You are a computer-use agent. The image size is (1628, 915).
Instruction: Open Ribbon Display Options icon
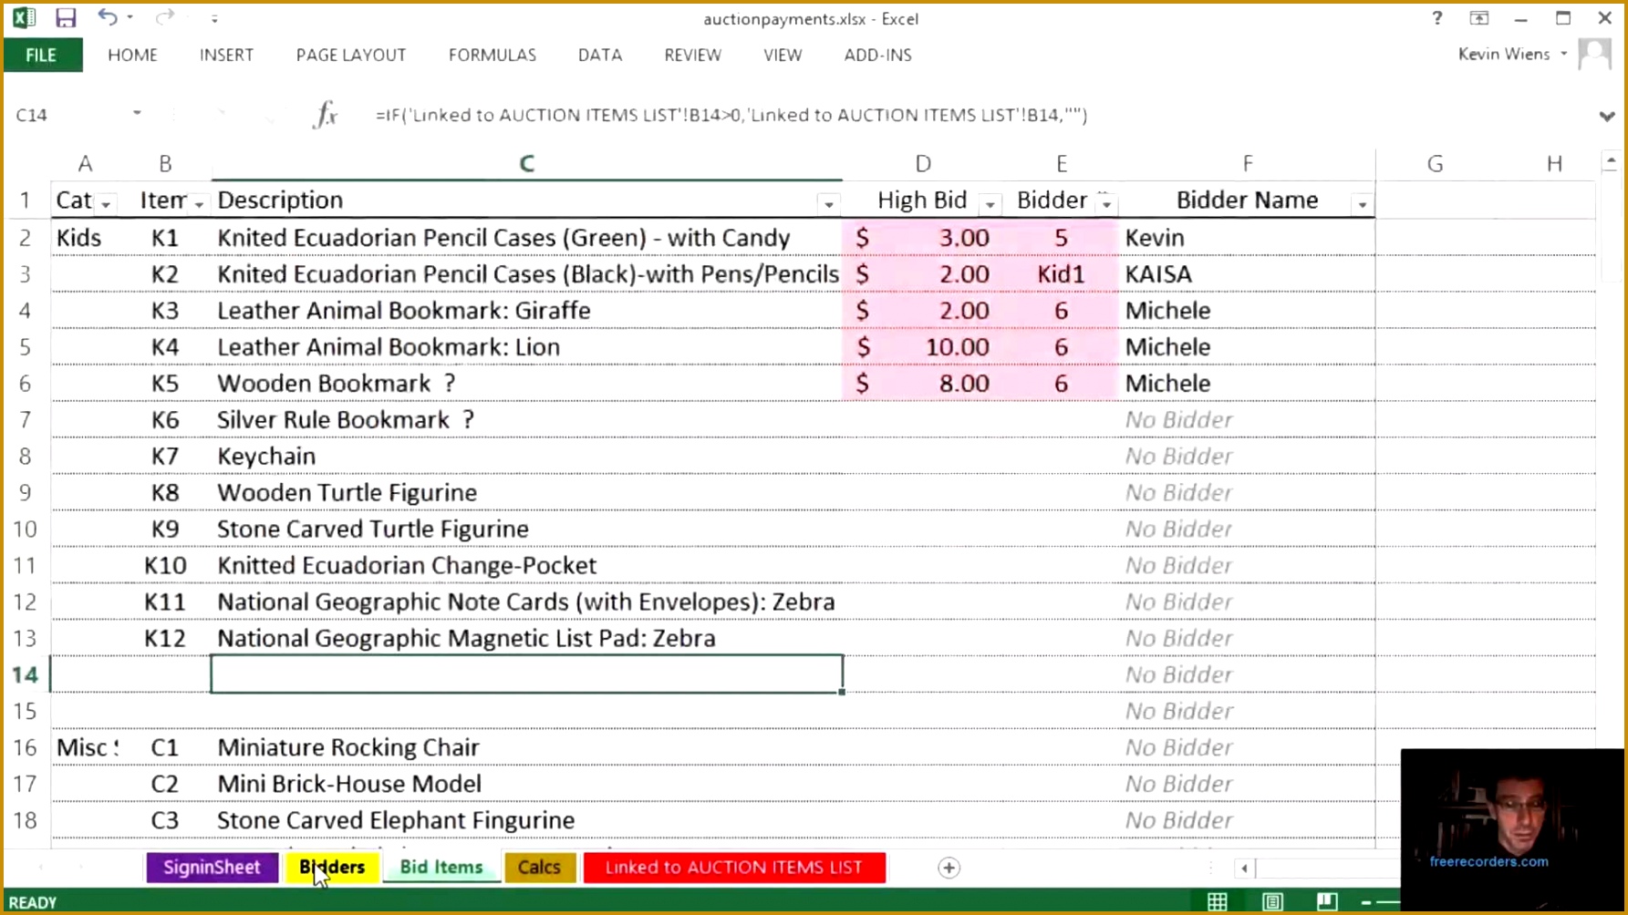coord(1478,18)
